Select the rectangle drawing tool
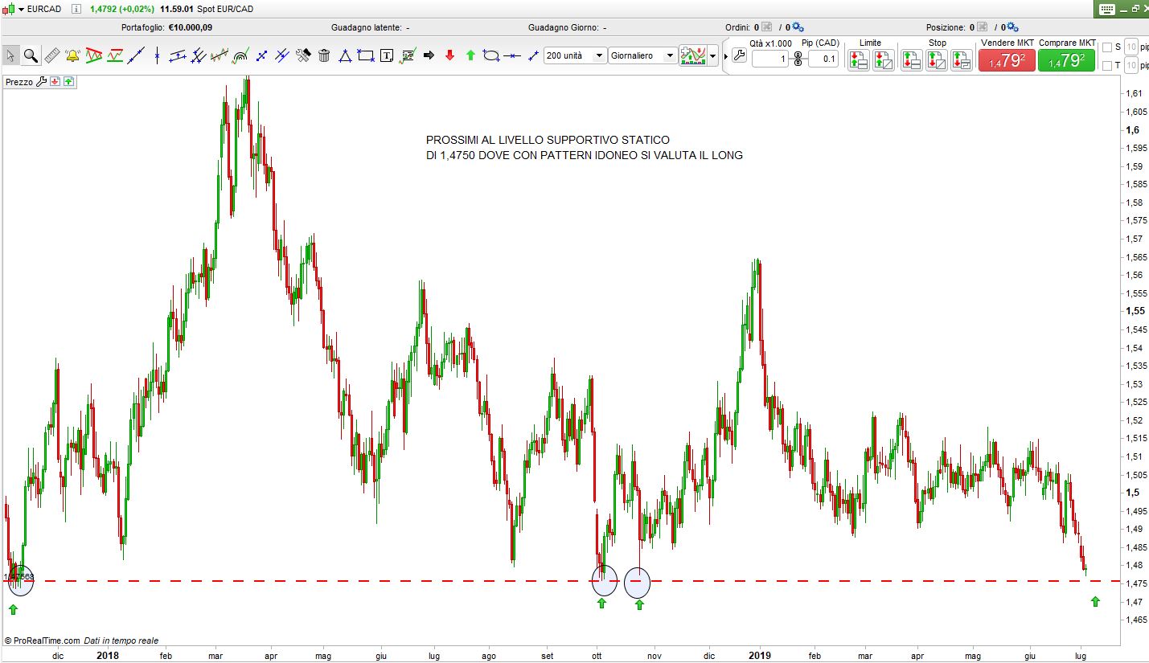The image size is (1149, 663). click(366, 55)
